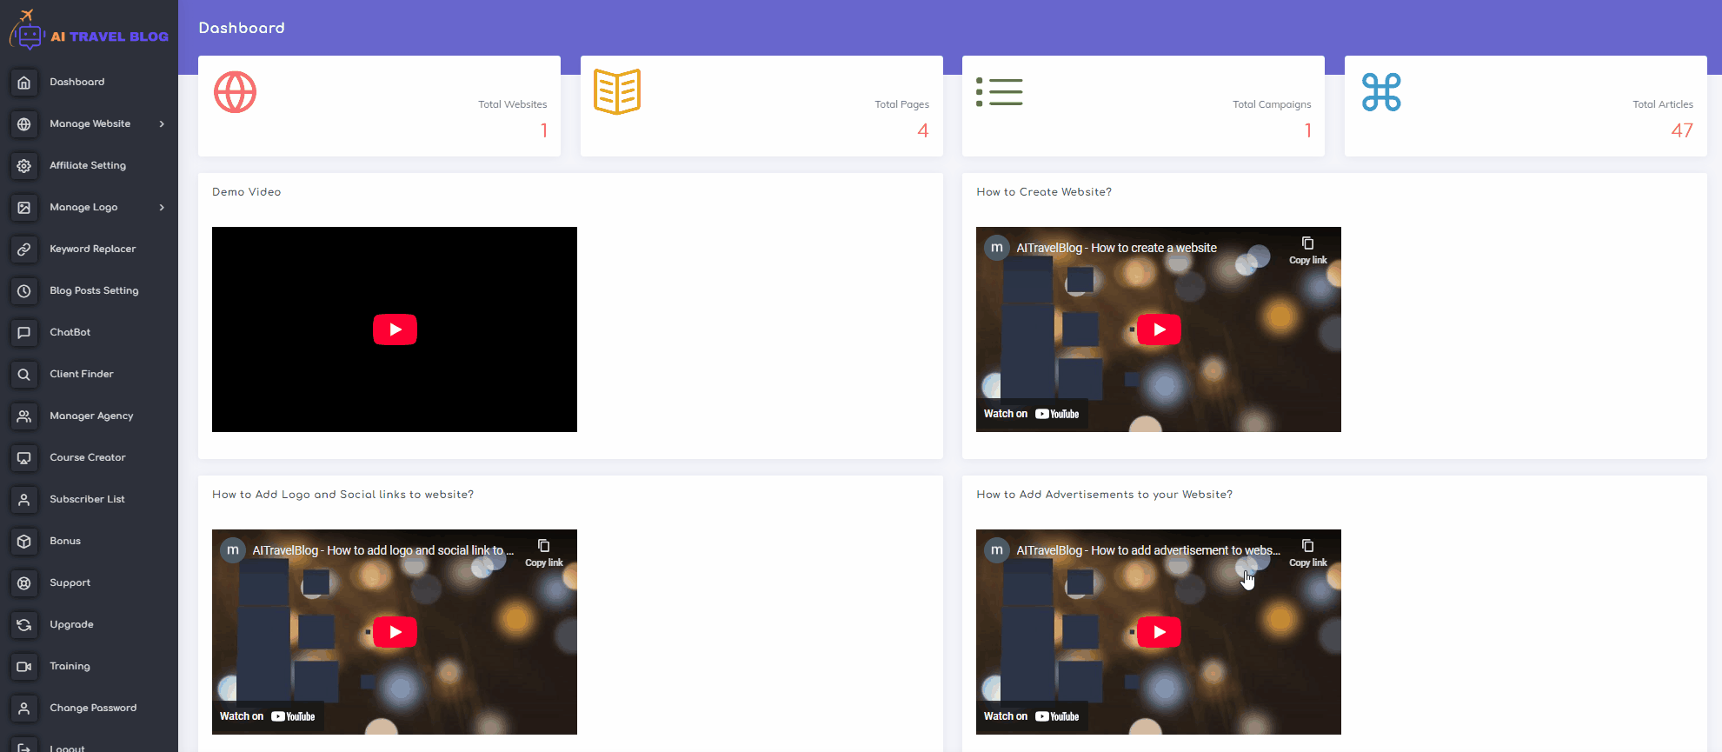Viewport: 1722px width, 752px height.
Task: Watch add advertisement video on YouTube
Action: coord(1032,716)
